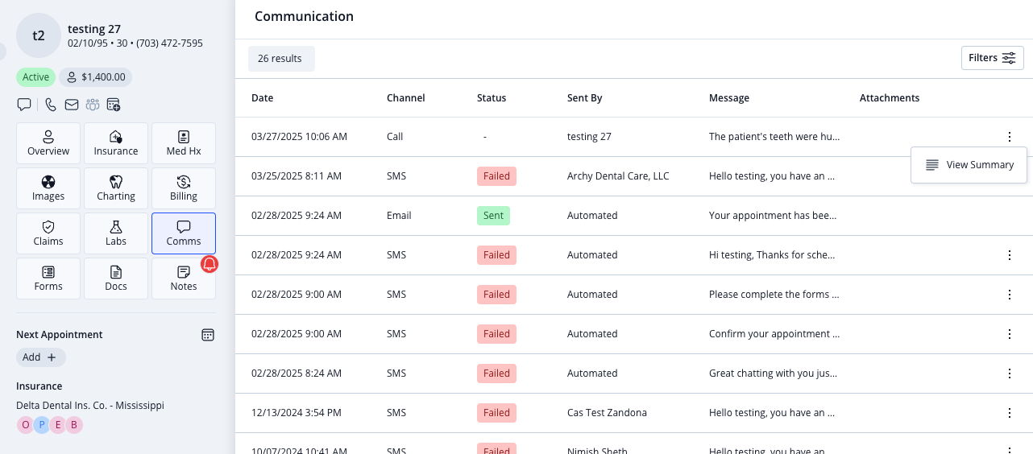Click the add appointment calendar-plus icon
1033x454 pixels.
pyautogui.click(x=114, y=105)
